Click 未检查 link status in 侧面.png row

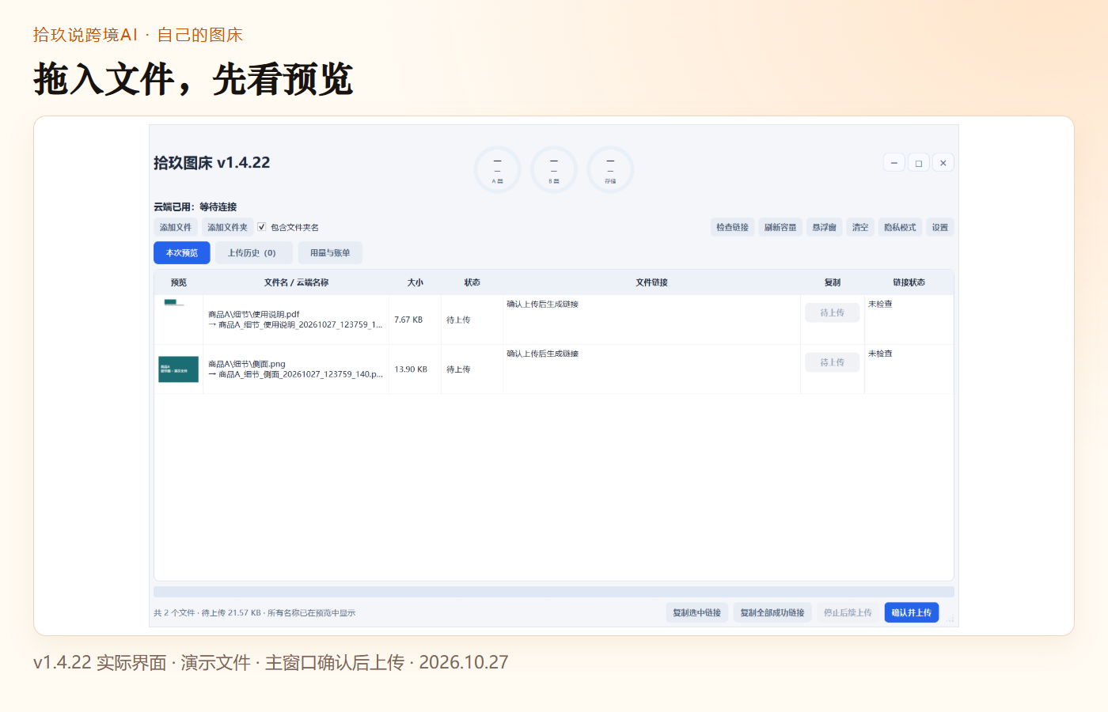click(880, 354)
